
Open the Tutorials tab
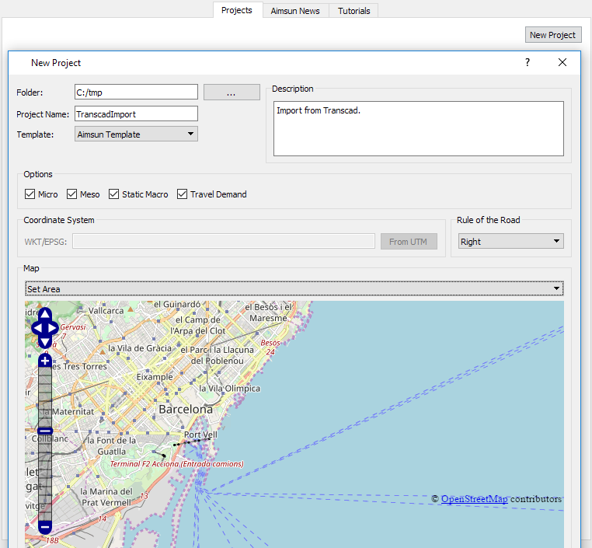tap(353, 11)
